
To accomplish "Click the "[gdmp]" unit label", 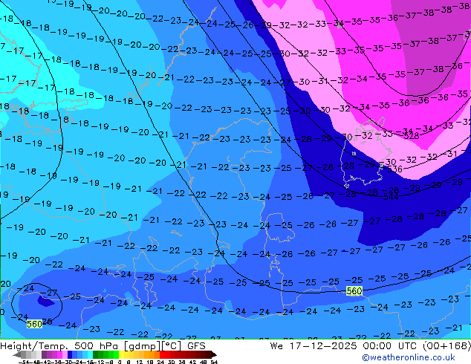I will click(142, 346).
